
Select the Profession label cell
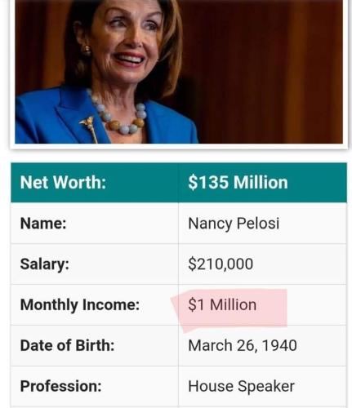(x=95, y=386)
